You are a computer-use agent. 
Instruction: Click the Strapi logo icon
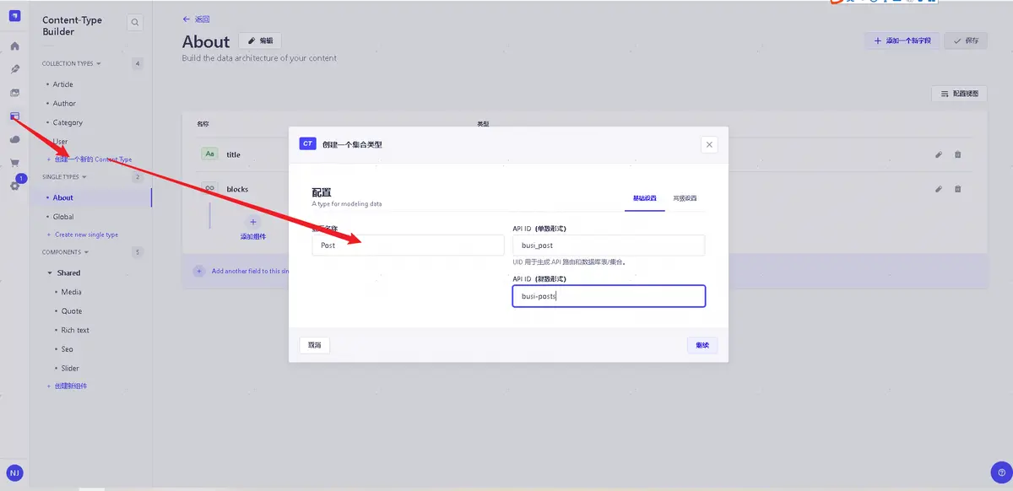[x=14, y=15]
